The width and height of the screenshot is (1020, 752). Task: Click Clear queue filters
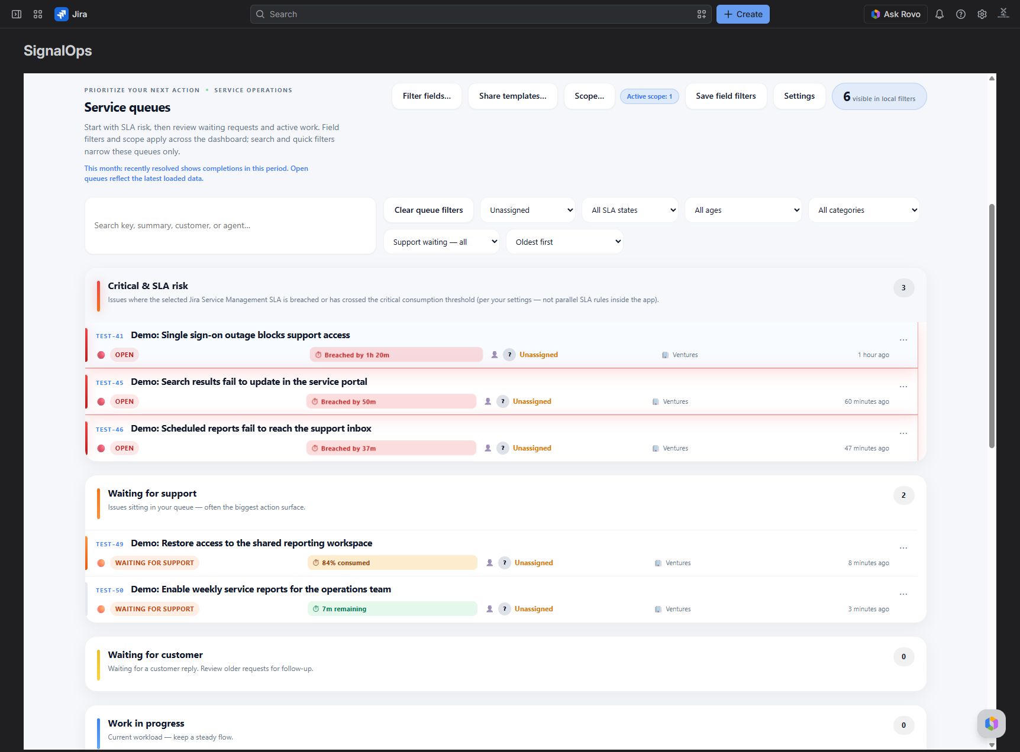pos(428,210)
